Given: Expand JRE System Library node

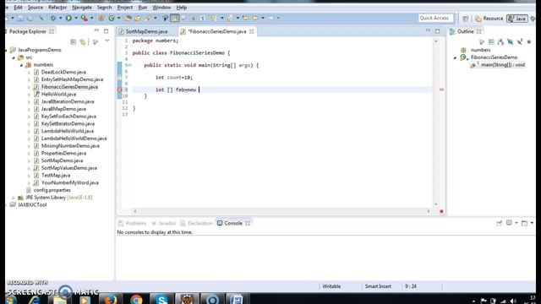Looking at the screenshot, I should [14, 198].
